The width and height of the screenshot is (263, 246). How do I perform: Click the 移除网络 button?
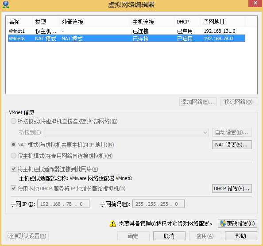click(238, 102)
